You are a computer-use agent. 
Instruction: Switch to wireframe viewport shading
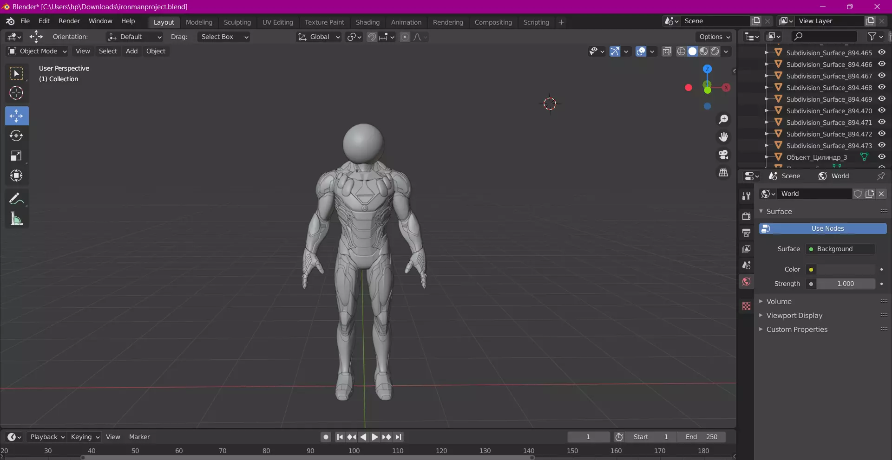point(681,52)
